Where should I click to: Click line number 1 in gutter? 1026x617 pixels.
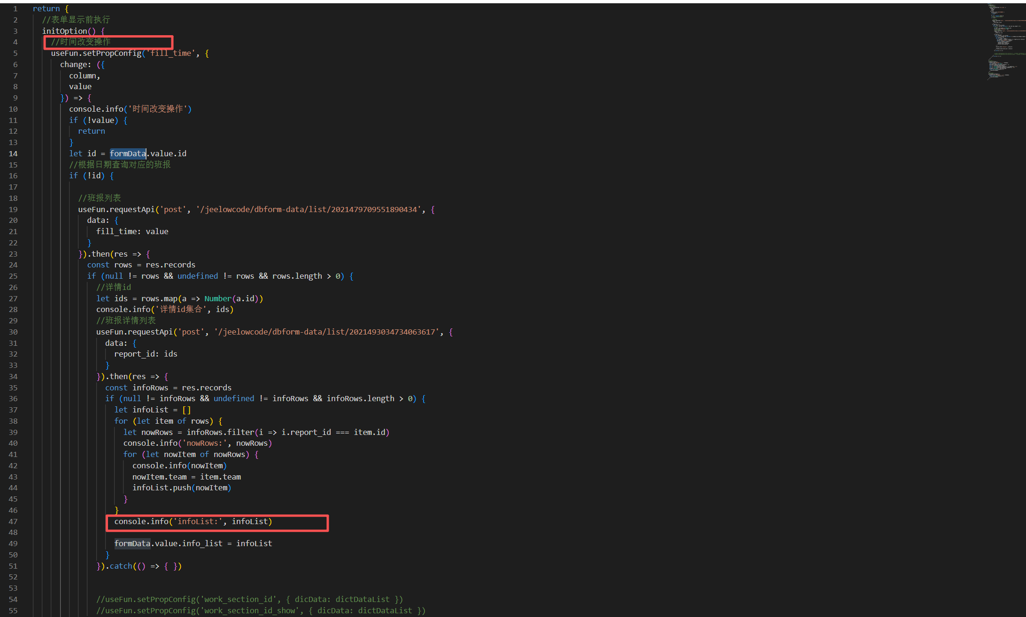tap(15, 8)
